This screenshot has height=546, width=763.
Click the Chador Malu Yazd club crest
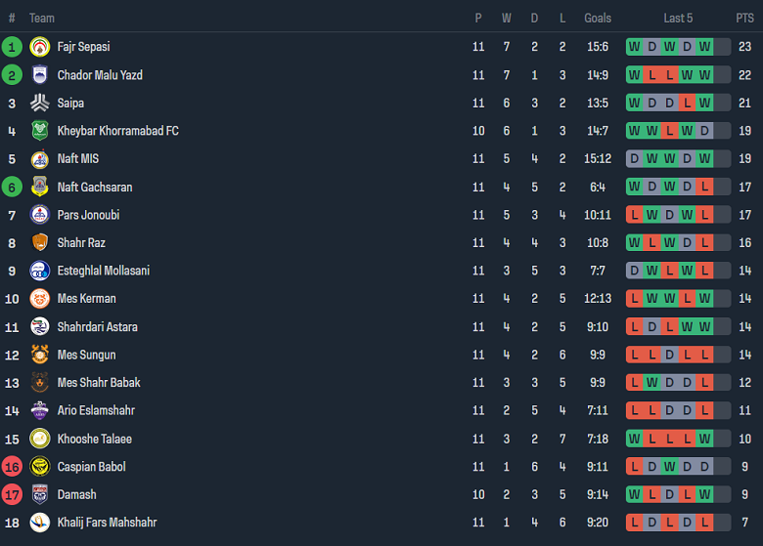click(x=39, y=75)
